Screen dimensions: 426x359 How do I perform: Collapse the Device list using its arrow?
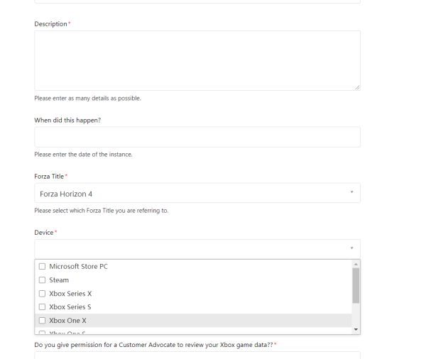tap(351, 248)
